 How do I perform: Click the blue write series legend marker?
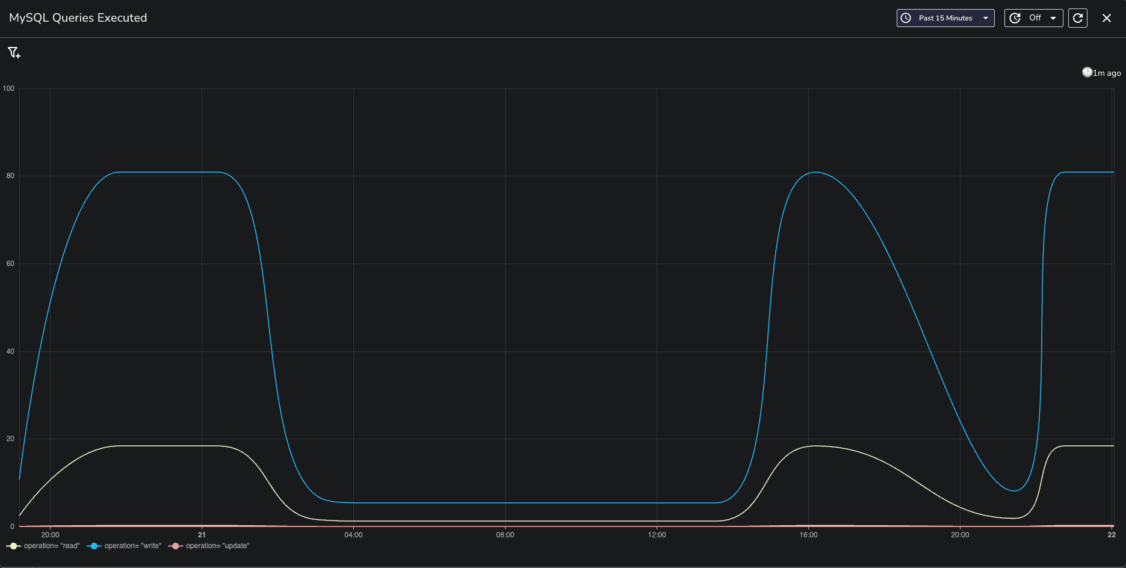pos(94,546)
